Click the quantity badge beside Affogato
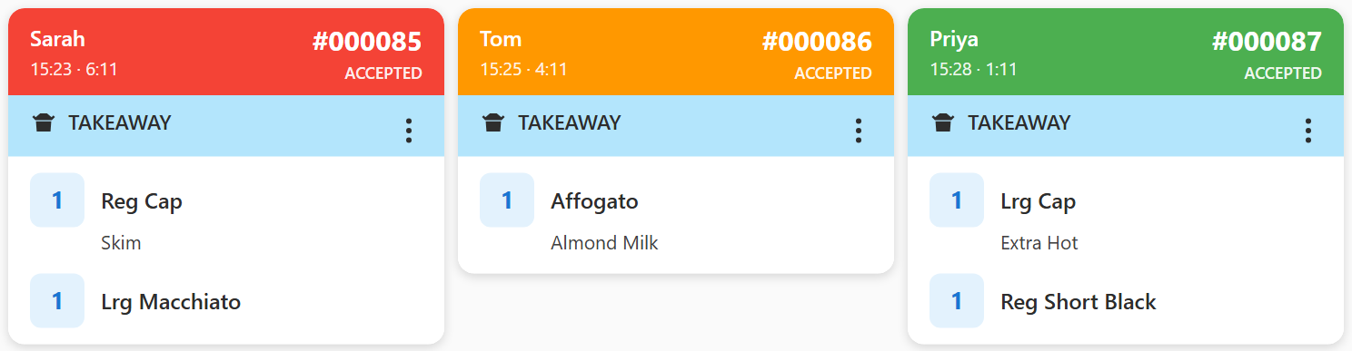The image size is (1352, 351). [507, 200]
